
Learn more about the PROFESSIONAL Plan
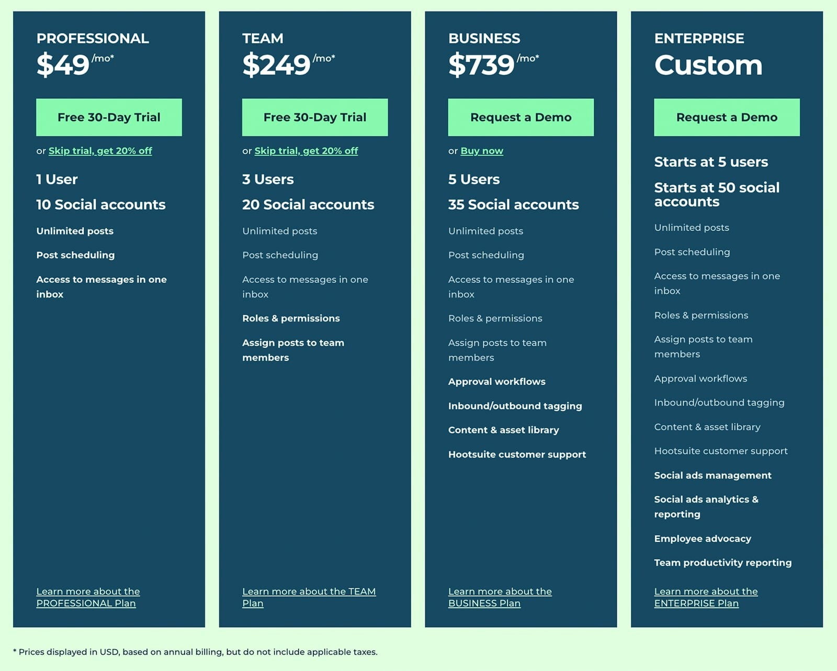(x=88, y=597)
